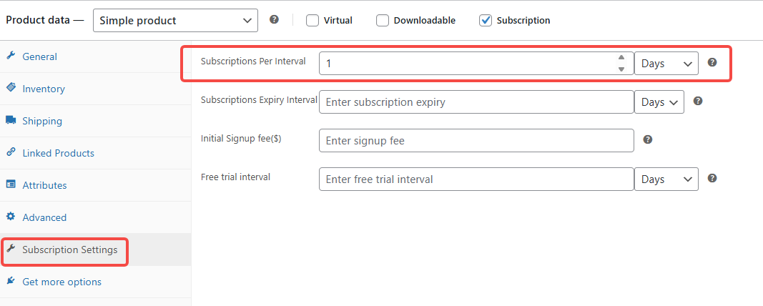
Task: Click the Shipping truck icon
Action: click(x=11, y=120)
